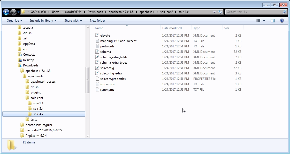Image resolution: width=290 pixels, height=154 pixels.
Task: Select the .acquia folder in tree
Action: (28, 28)
